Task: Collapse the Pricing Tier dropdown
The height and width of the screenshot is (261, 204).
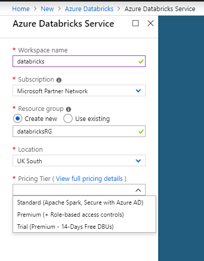Action: 138,190
